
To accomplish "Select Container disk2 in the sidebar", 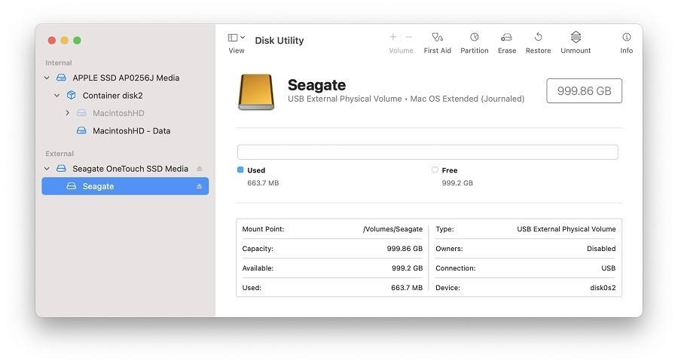I will (112, 96).
